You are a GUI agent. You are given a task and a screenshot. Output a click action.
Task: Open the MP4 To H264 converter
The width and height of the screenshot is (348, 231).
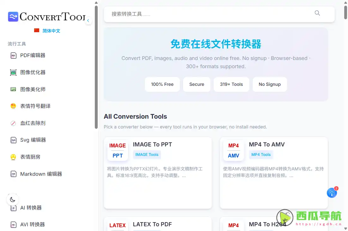[x=268, y=224]
